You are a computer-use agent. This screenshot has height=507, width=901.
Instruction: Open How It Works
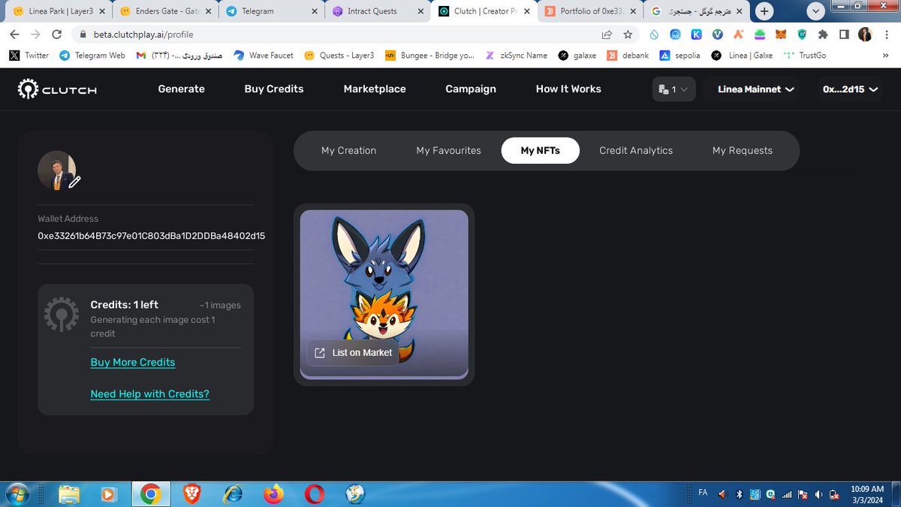[568, 89]
